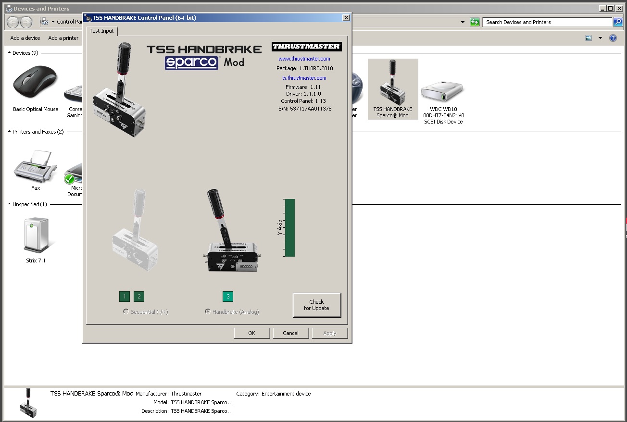Click Category: Entertainment device in details pane
The height and width of the screenshot is (422, 627).
pos(274,394)
